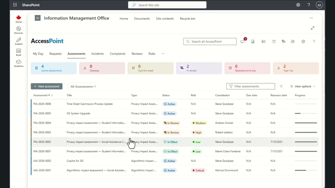Open the contact card icon in AccessPoint
Screen dimensions: 335x188
click(263, 42)
